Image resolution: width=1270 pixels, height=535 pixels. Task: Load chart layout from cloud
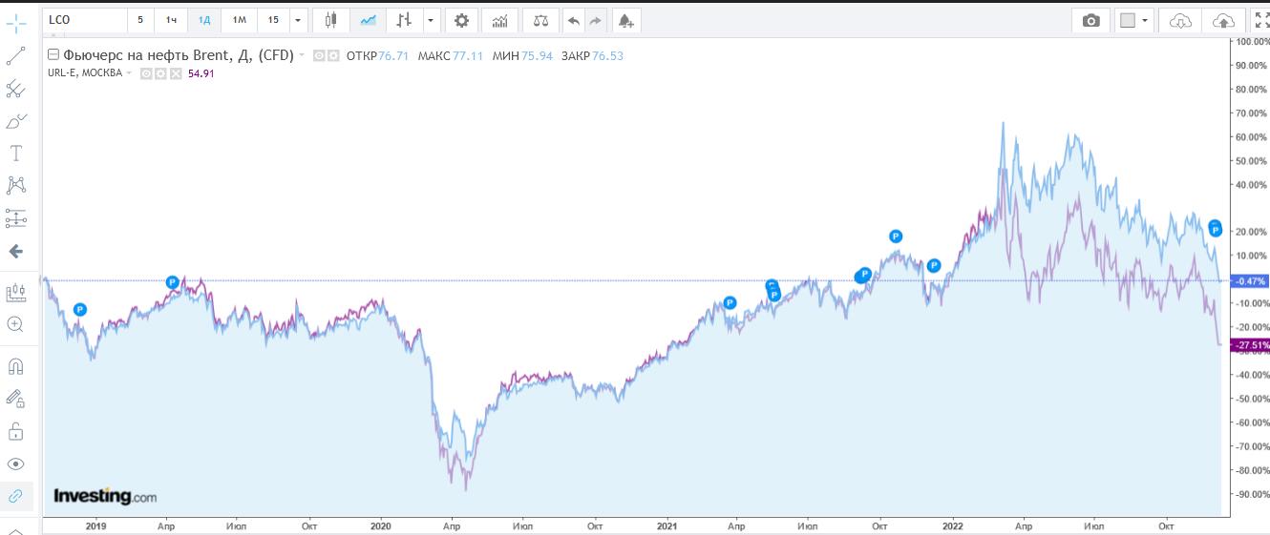pos(1181,20)
